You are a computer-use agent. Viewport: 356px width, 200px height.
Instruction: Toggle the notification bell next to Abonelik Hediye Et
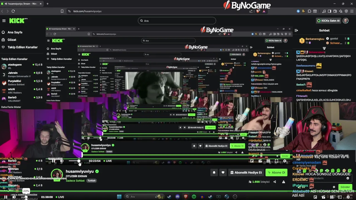[x=214, y=172]
